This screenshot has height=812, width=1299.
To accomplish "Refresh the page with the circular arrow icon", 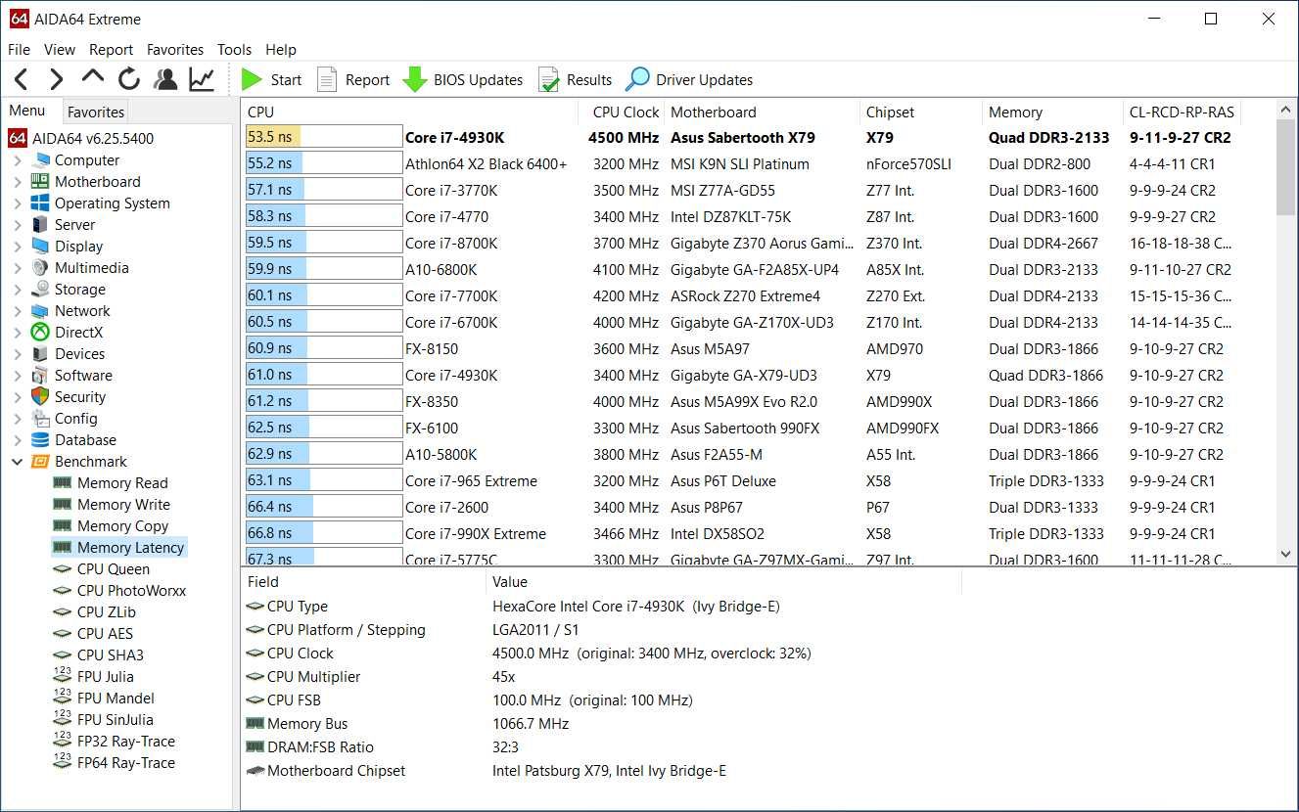I will pyautogui.click(x=129, y=79).
